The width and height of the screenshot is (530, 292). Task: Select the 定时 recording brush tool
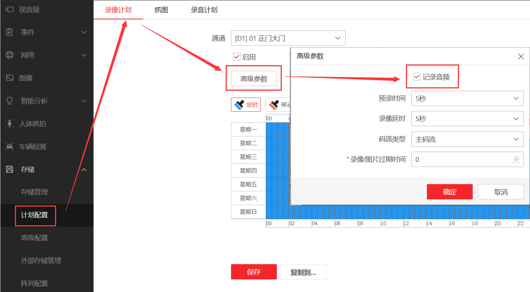tap(246, 104)
